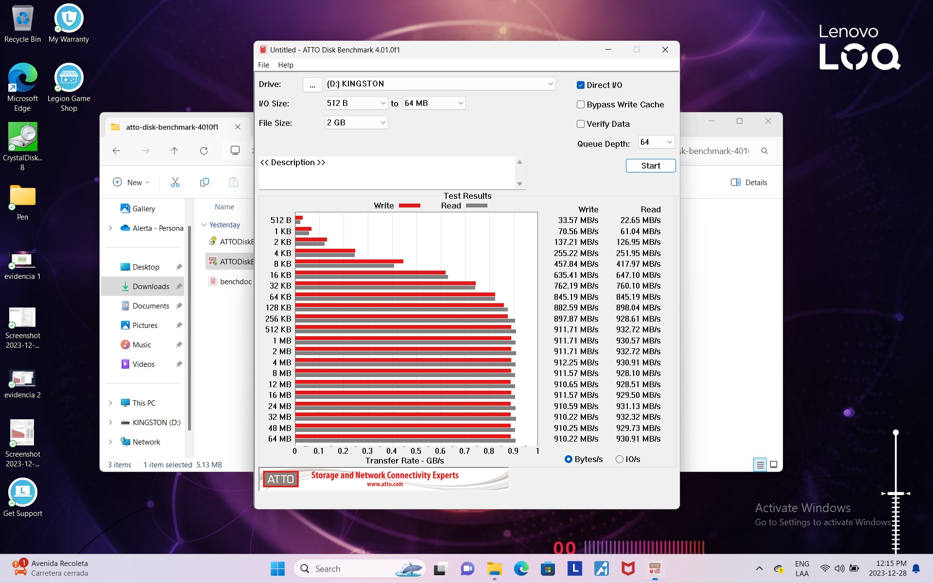Open the Drive dropdown showing (D:) KINGSTON
Image resolution: width=933 pixels, height=583 pixels.
point(440,84)
